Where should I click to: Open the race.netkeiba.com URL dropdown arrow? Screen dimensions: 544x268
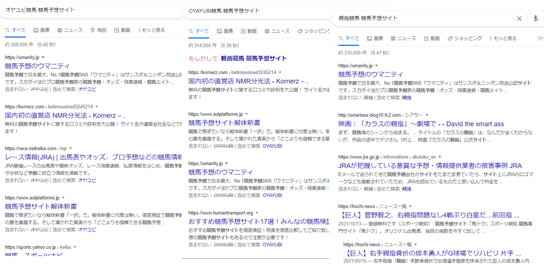(x=71, y=148)
